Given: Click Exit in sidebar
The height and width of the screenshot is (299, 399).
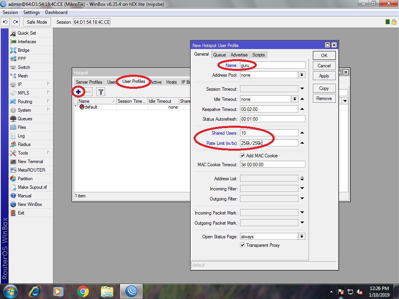Looking at the screenshot, I should [21, 213].
